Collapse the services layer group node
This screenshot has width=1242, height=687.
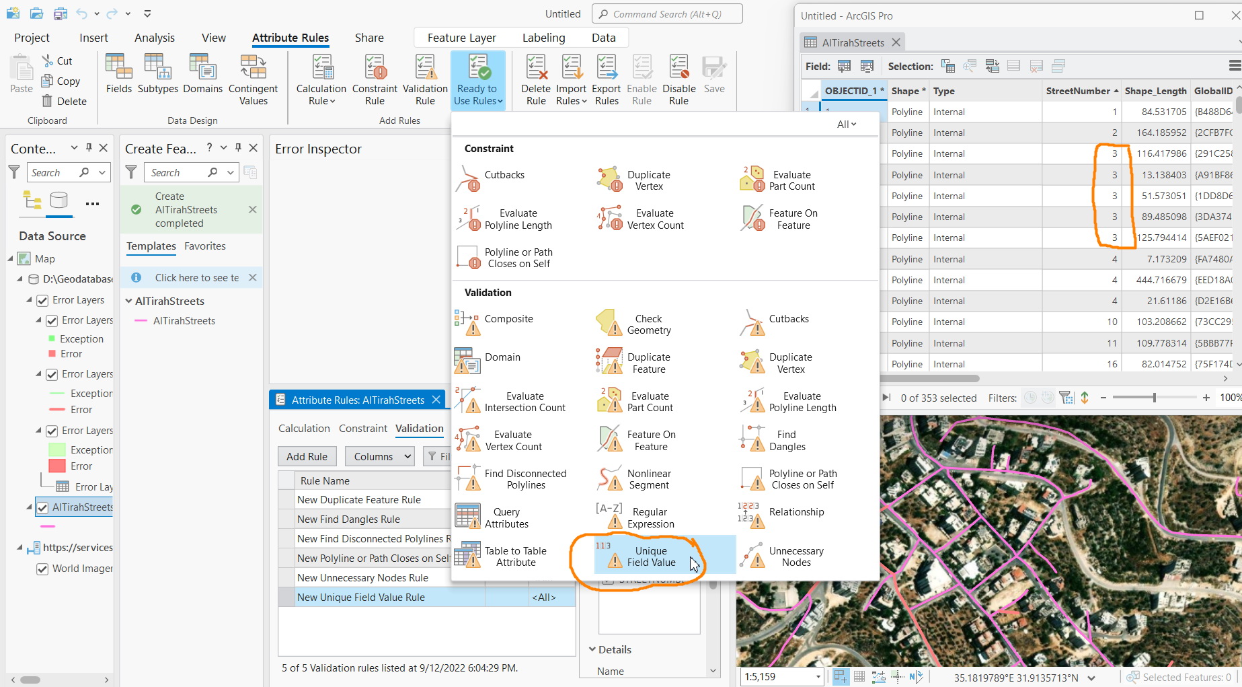[x=20, y=548]
